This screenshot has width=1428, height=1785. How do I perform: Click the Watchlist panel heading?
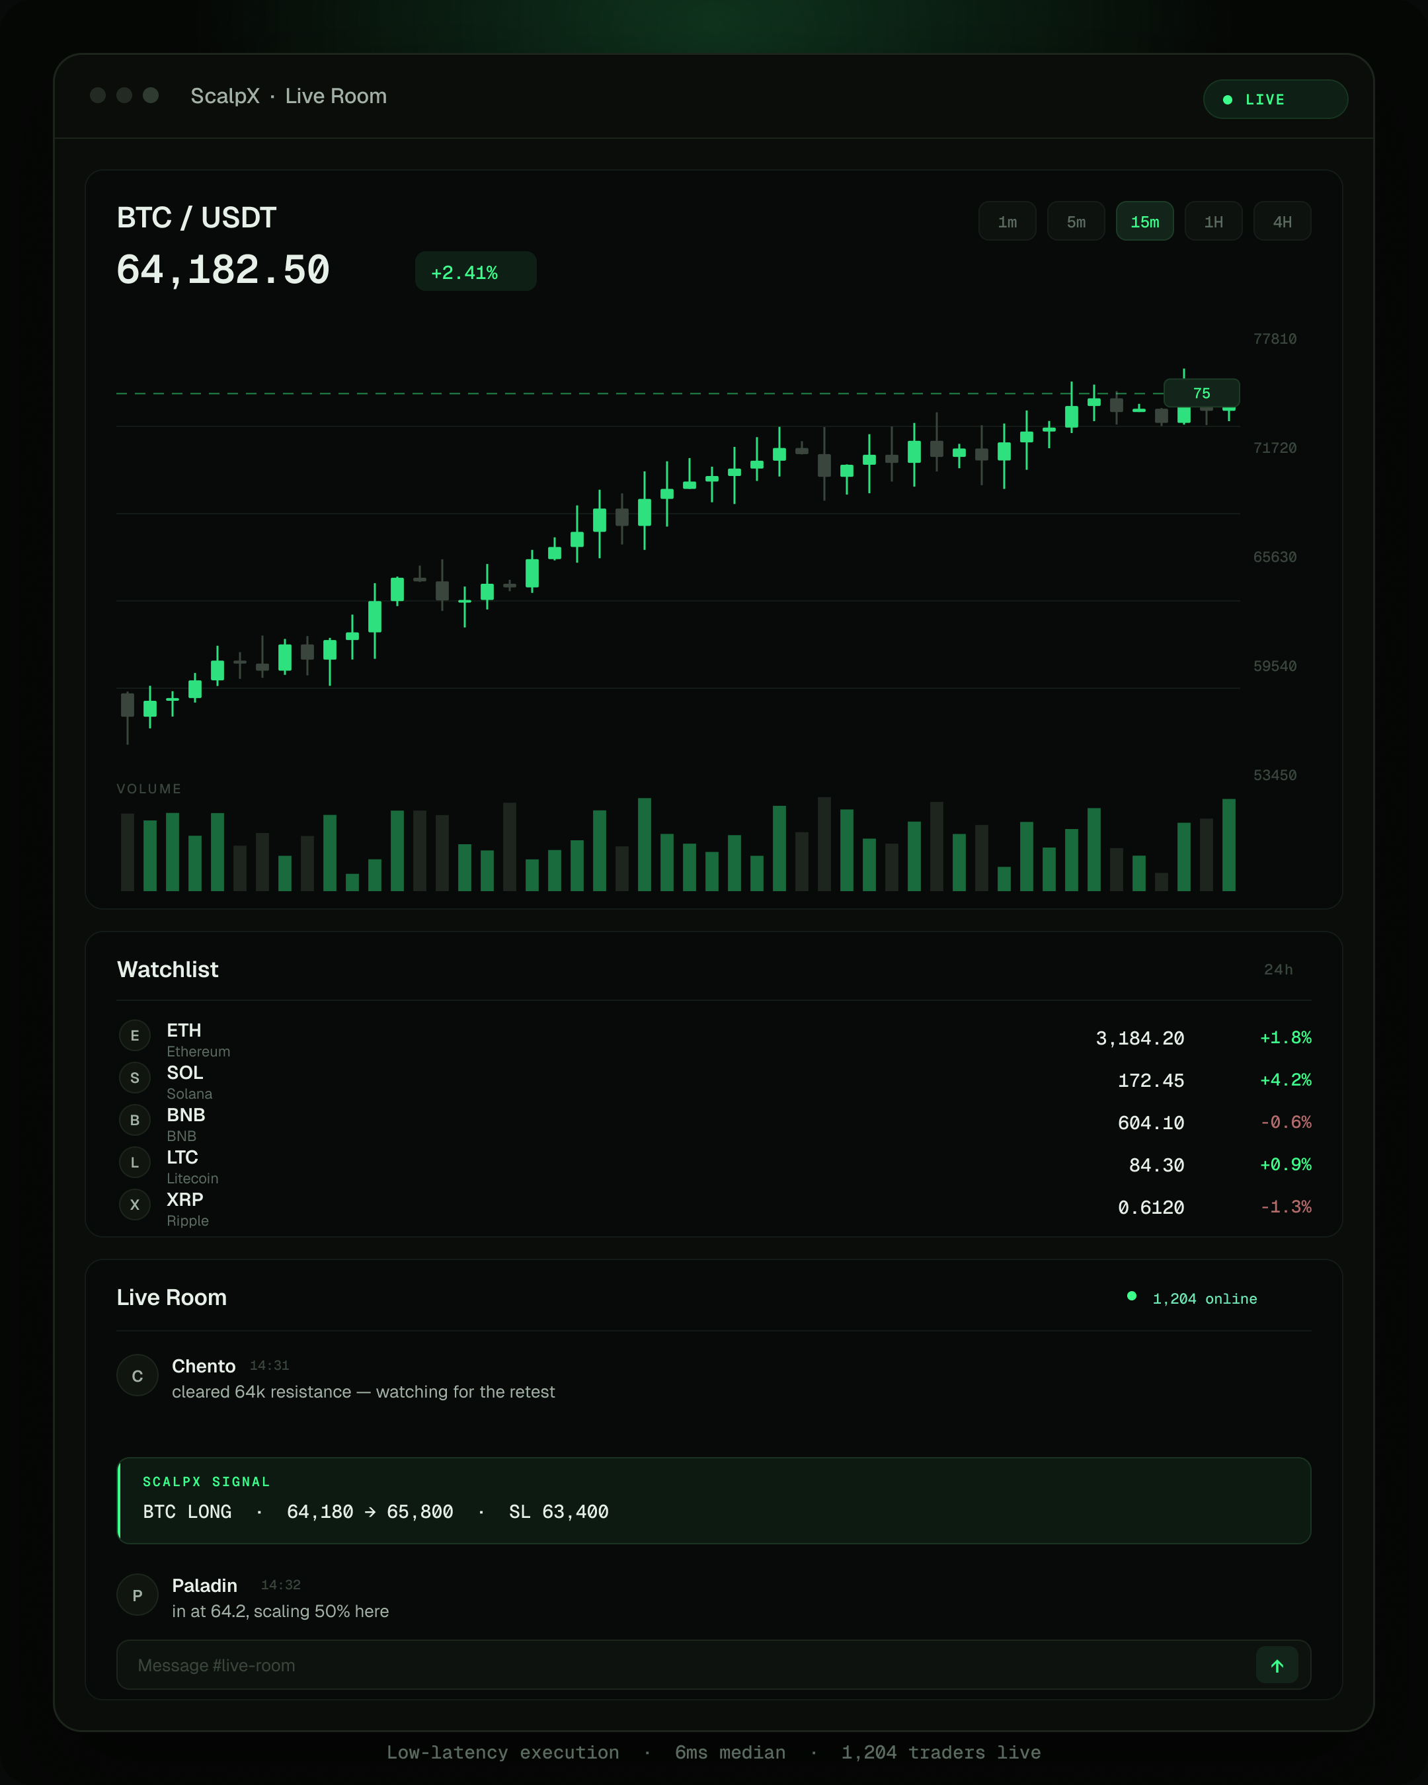pos(168,969)
